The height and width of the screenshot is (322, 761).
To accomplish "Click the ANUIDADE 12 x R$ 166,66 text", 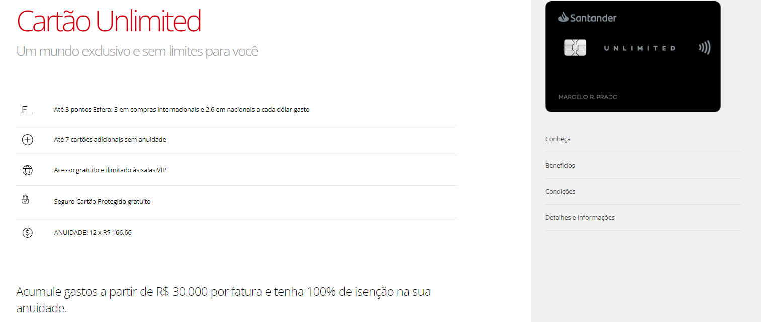I will pos(93,233).
